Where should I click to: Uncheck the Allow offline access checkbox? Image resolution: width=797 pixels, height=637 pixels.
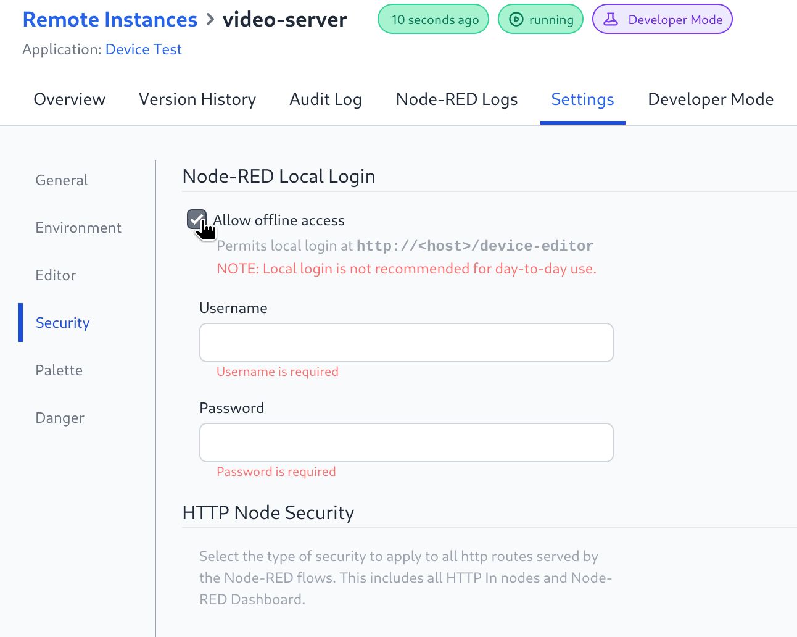196,219
